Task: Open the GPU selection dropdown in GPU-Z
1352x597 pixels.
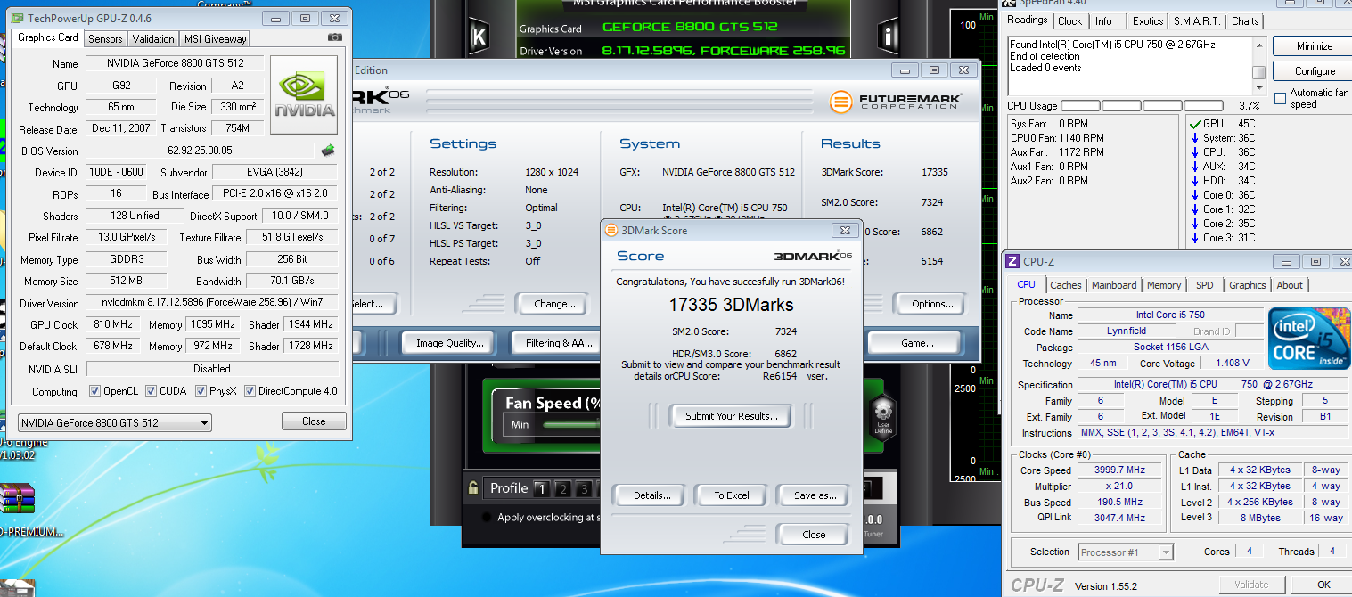Action: [115, 422]
